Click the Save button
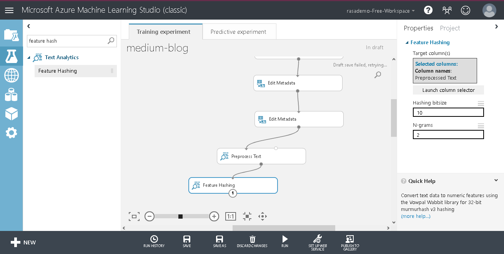Screen dimensions: 504x254 (187, 241)
